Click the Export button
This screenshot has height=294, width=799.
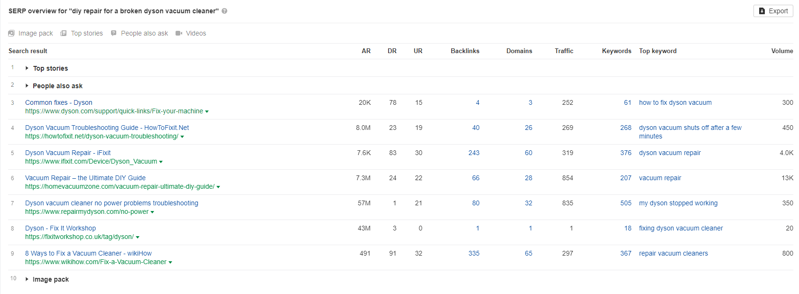[773, 11]
